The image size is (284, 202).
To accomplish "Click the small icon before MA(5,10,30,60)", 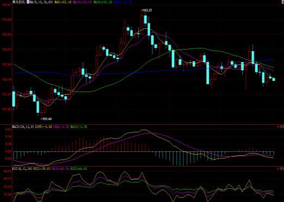I will click(x=28, y=2).
